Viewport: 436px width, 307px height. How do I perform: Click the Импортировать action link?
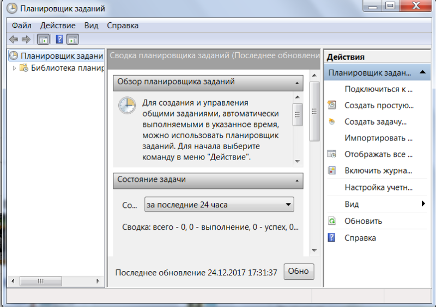[x=378, y=138]
